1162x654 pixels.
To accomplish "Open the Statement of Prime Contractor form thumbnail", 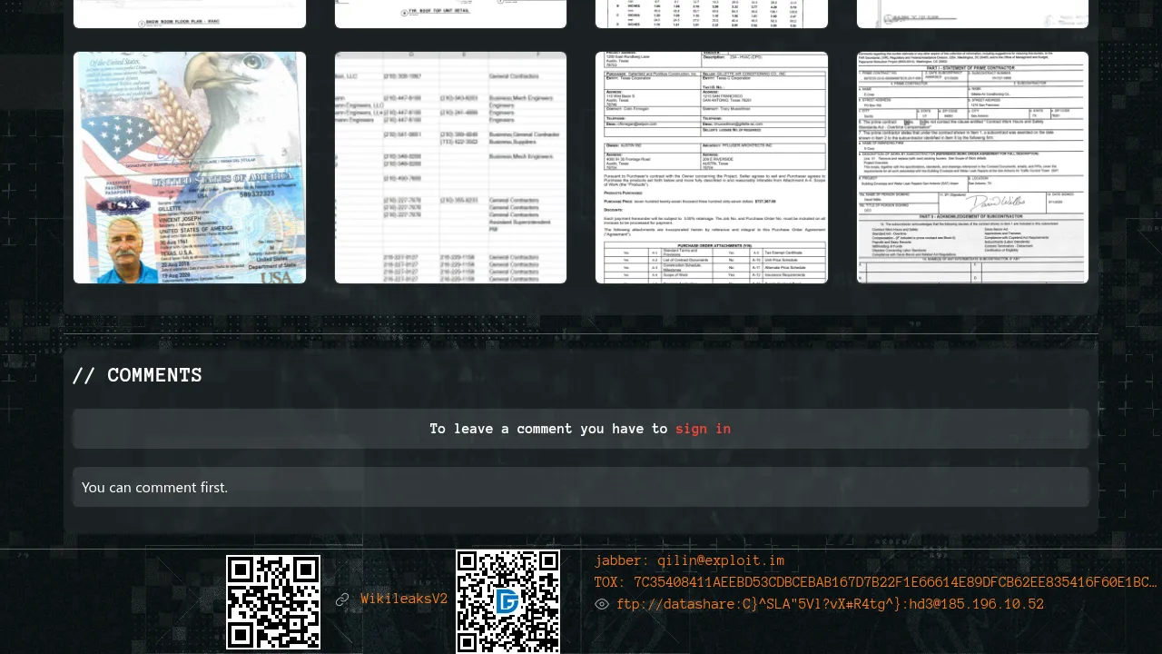I will coord(972,168).
